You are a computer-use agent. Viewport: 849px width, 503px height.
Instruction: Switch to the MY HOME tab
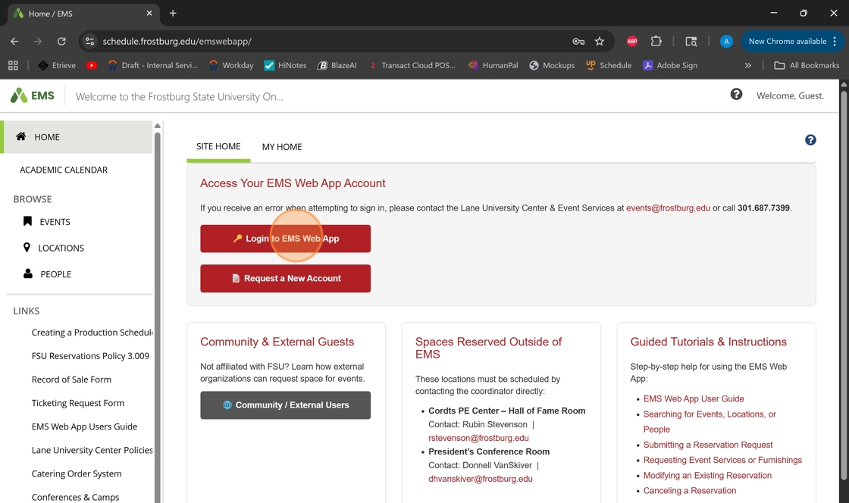pyautogui.click(x=282, y=147)
